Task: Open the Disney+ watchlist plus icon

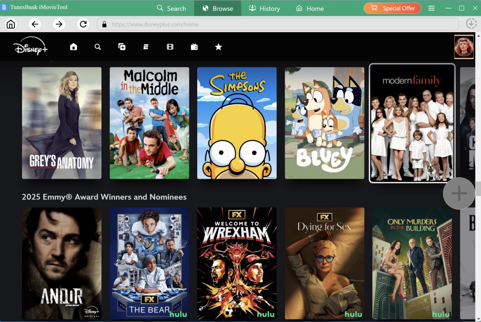Action: (122, 47)
